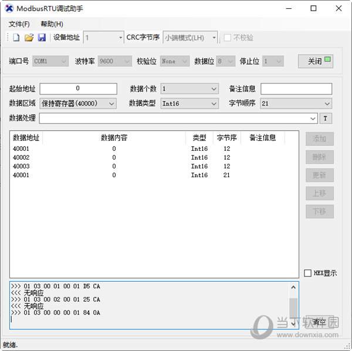This screenshot has height=351, width=352.
Task: Click log line ending 84 0A
Action: 56,313
